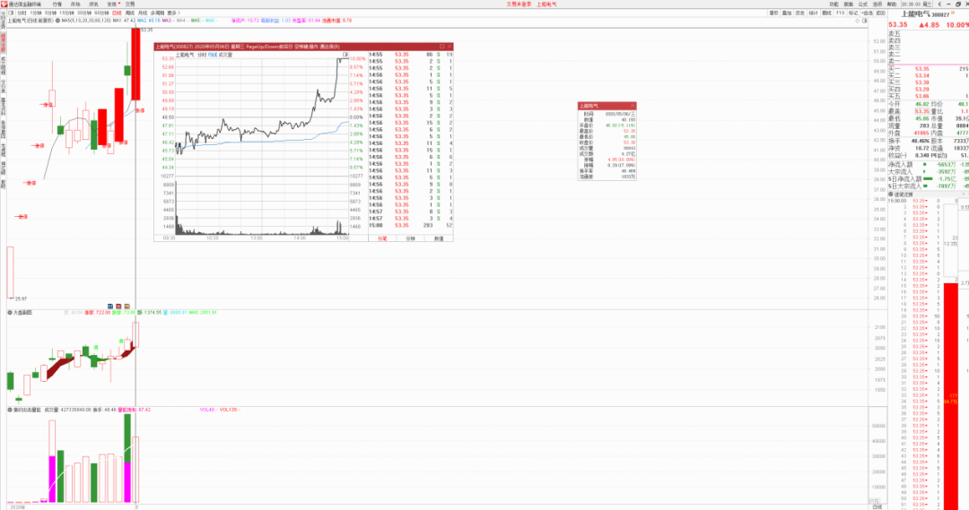Expand the 更多 periods dropdown

[173, 13]
